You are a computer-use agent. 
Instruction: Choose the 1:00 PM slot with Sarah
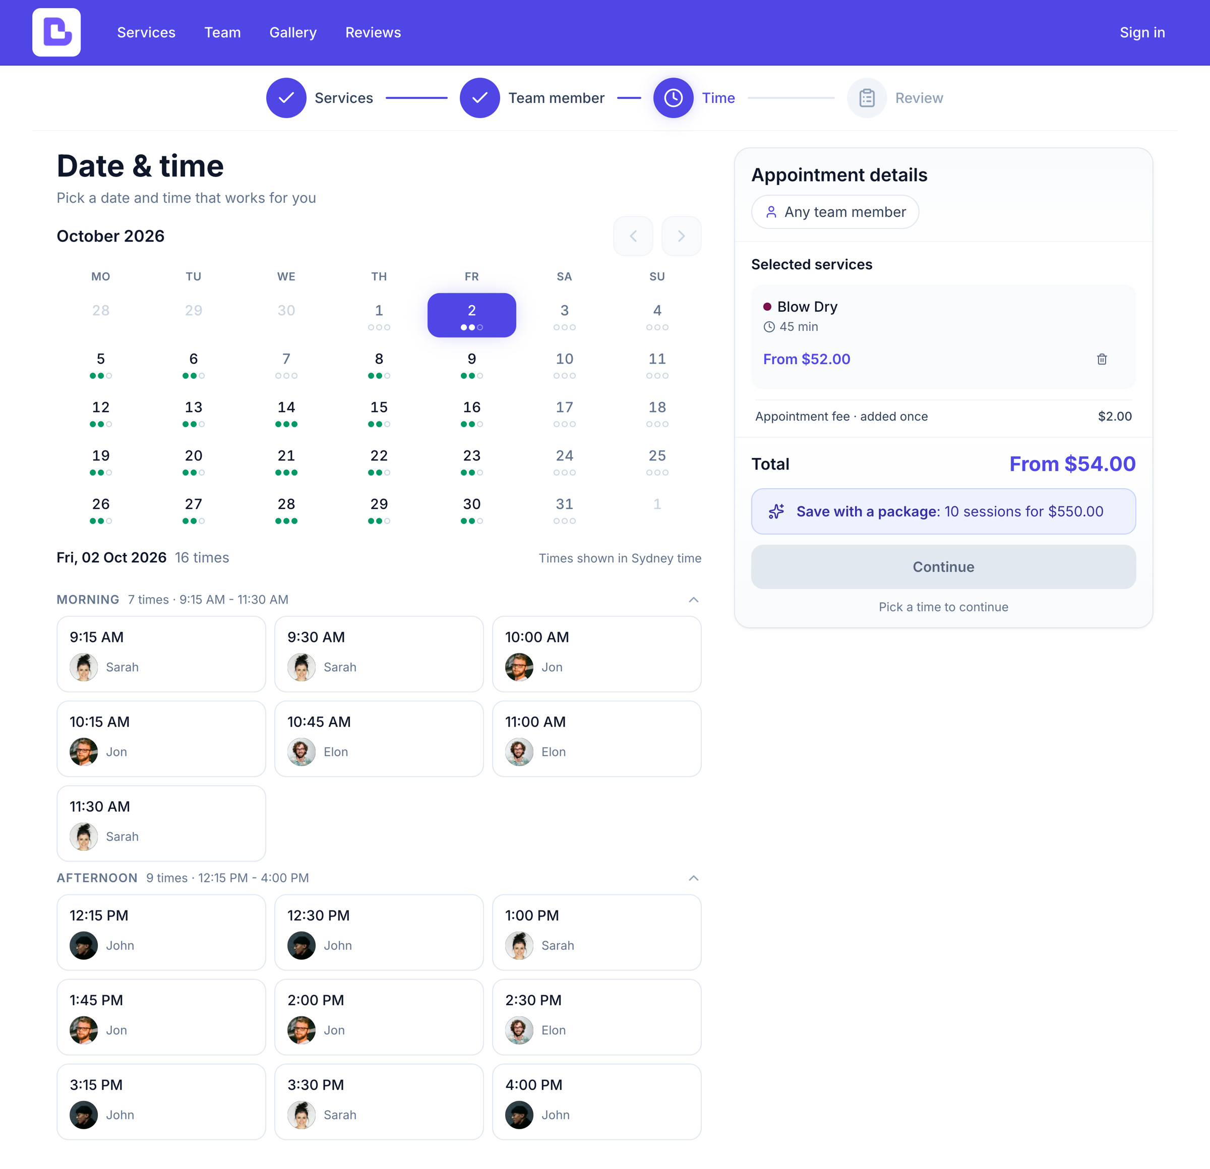click(x=597, y=932)
